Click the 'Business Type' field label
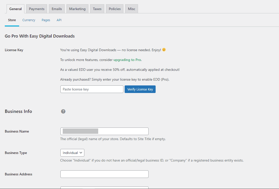The height and width of the screenshot is (189, 279). point(16,153)
